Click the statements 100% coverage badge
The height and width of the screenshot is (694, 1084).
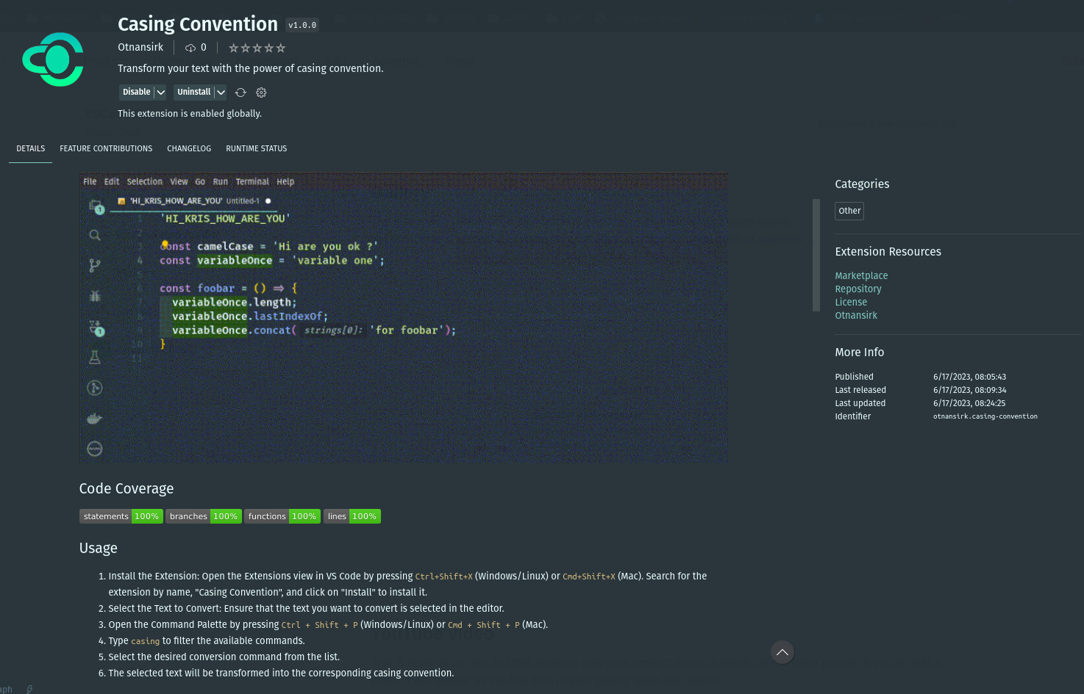click(x=121, y=516)
